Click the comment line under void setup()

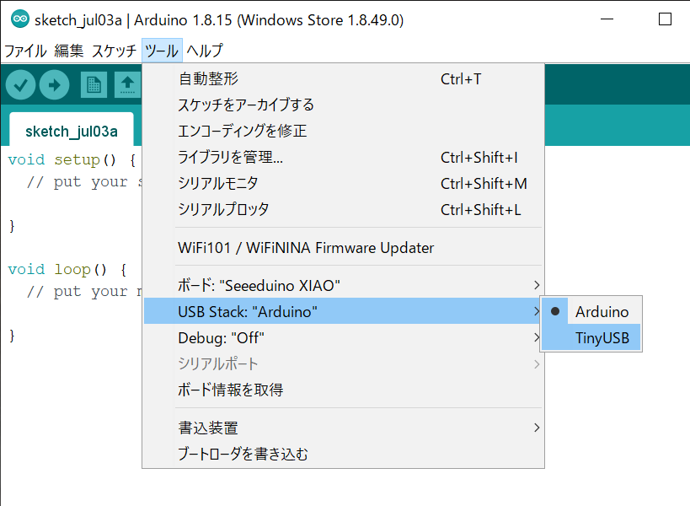[84, 181]
